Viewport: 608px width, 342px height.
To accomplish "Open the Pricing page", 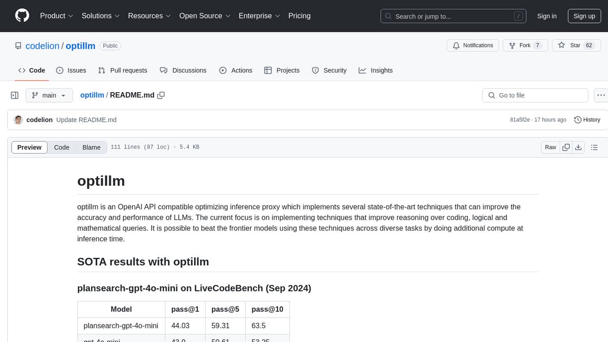I will click(x=300, y=16).
